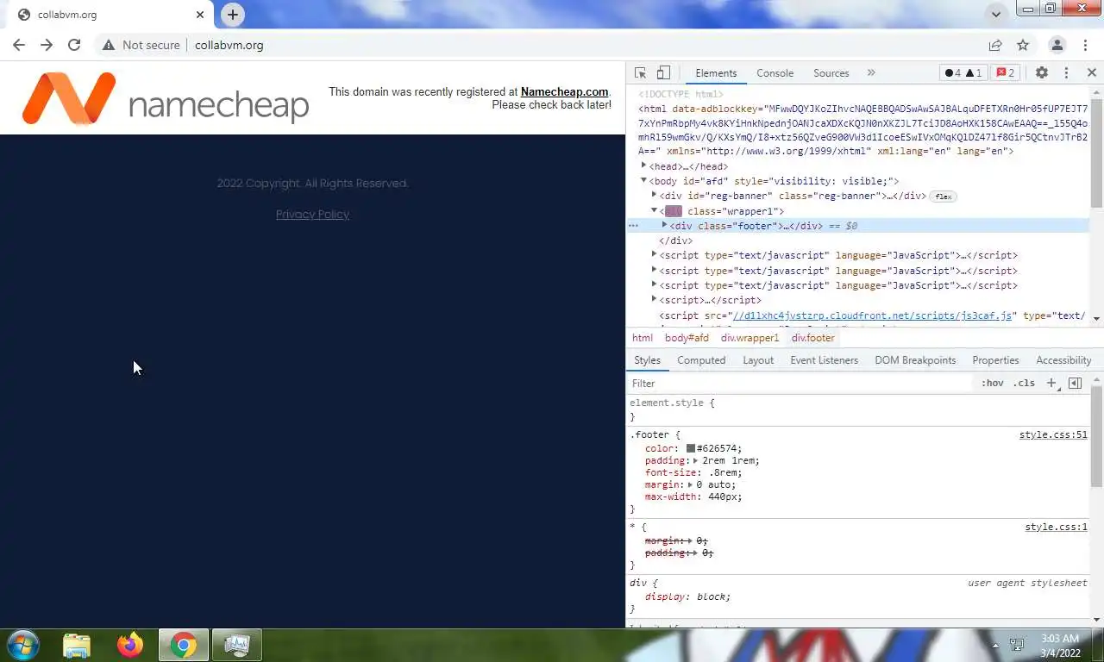This screenshot has width=1104, height=662.
Task: Click the errors and warnings counter
Action: [963, 73]
